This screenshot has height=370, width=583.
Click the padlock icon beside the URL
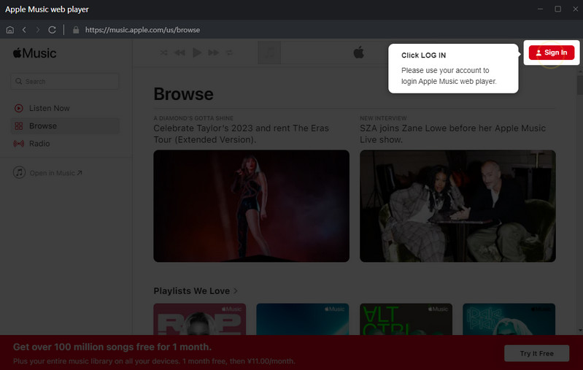click(x=76, y=30)
